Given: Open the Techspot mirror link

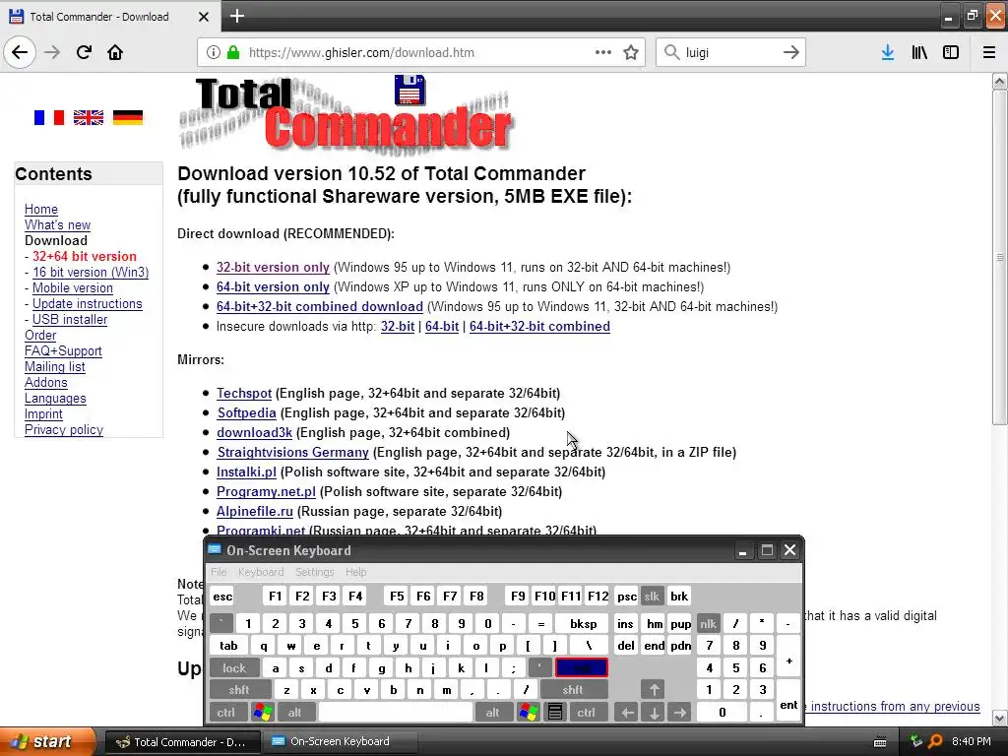Looking at the screenshot, I should pos(244,394).
